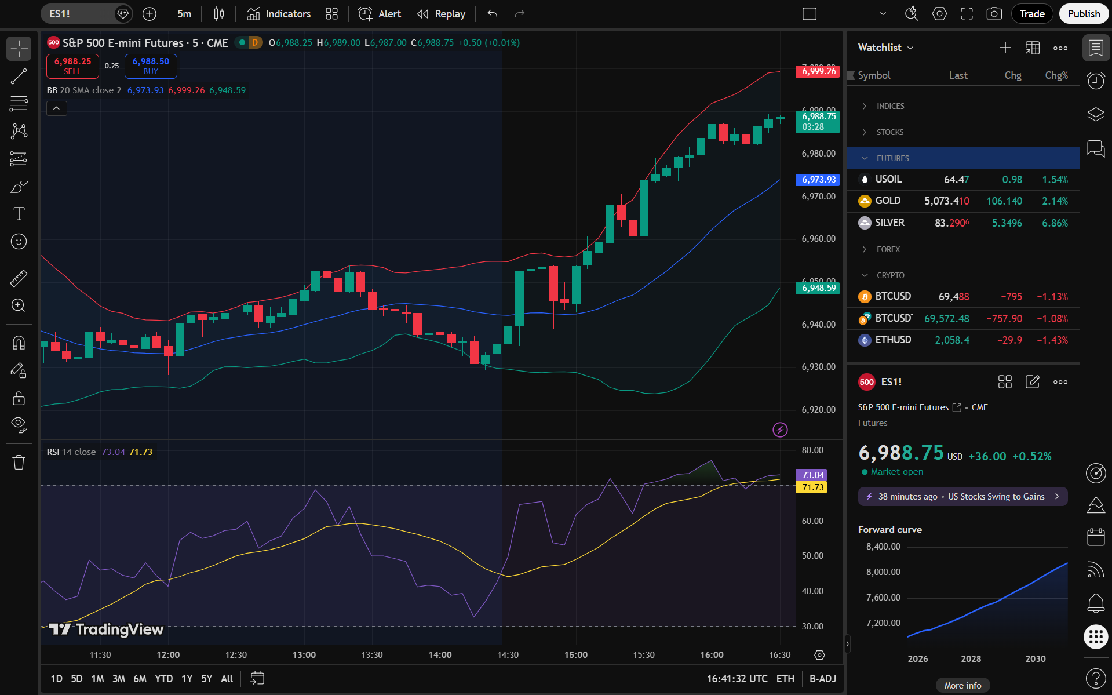Viewport: 1112px width, 695px height.
Task: Click the Publish button
Action: (1083, 14)
